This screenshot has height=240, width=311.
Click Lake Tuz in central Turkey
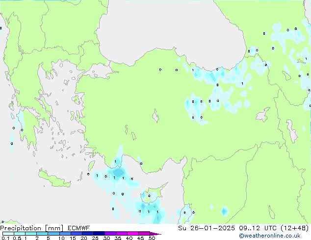coord(155,116)
